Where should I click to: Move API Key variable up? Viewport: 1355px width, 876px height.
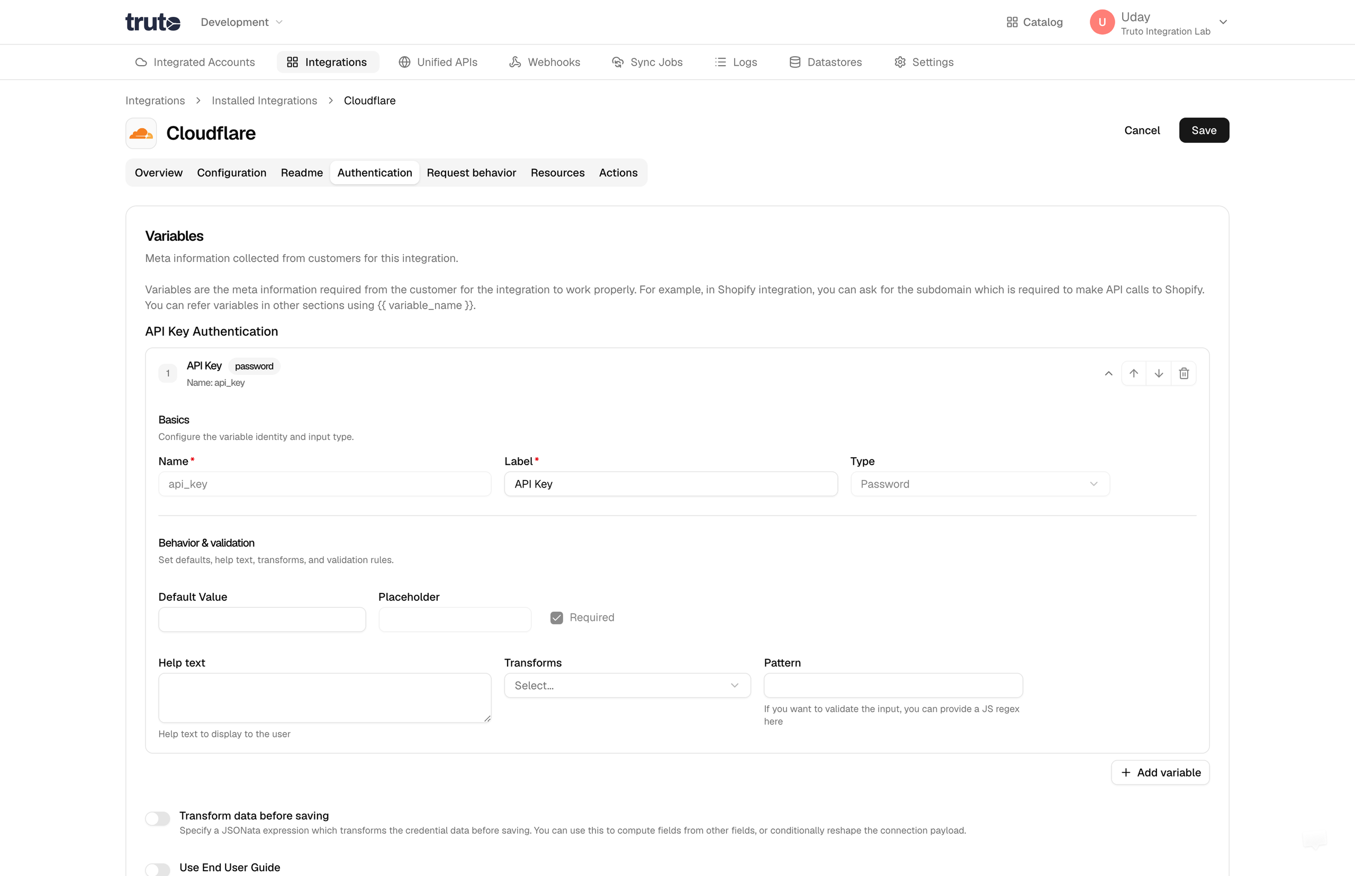pyautogui.click(x=1133, y=374)
